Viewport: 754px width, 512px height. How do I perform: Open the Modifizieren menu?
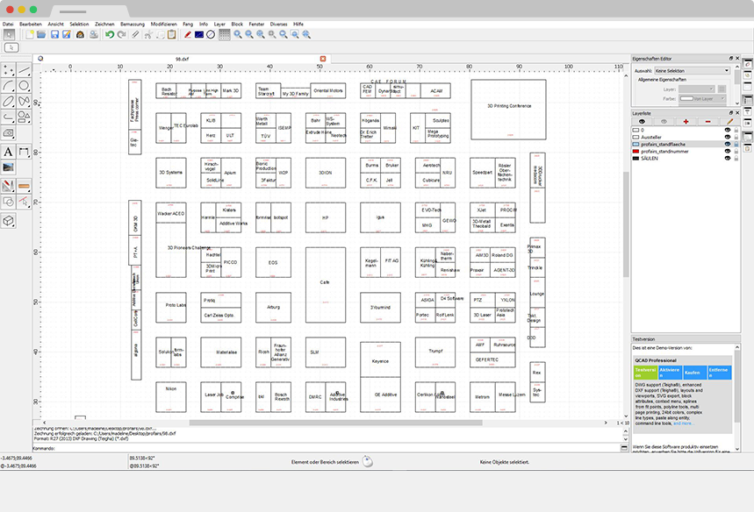point(164,24)
